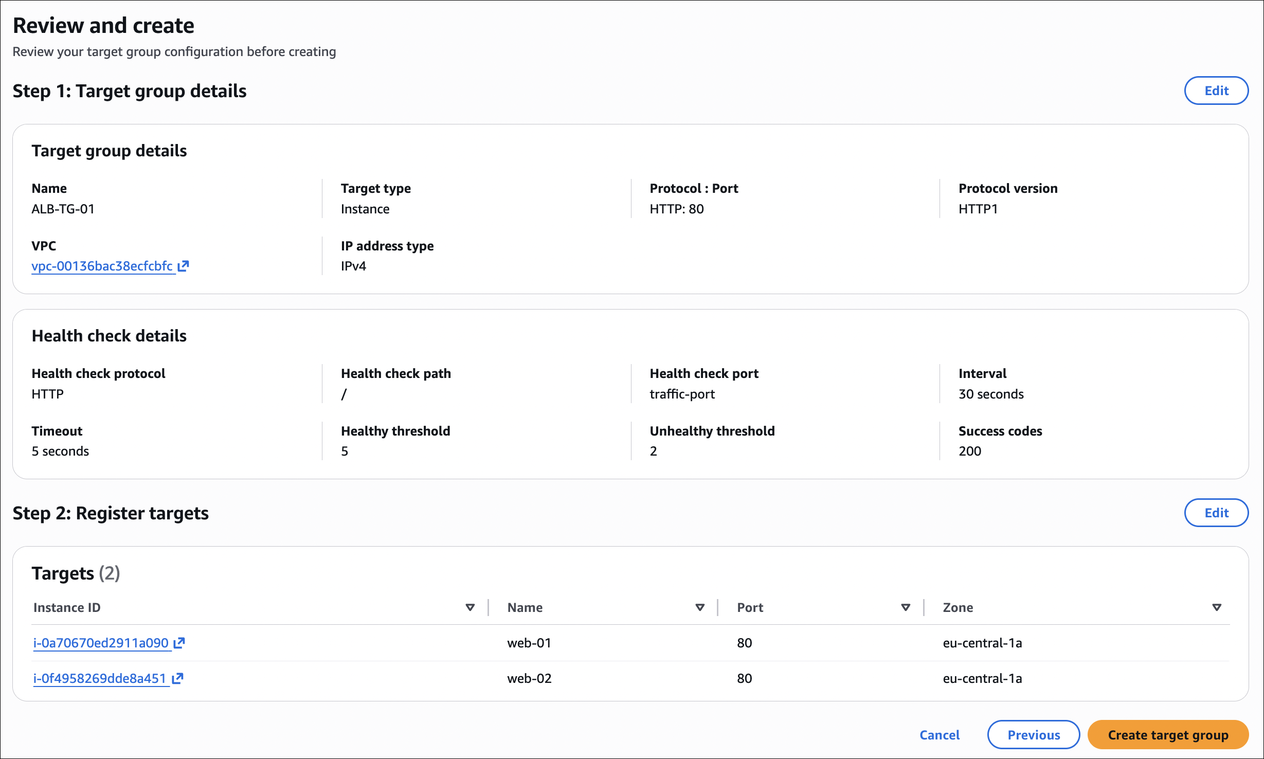Screen dimensions: 1264x759
Task: Click the Name column sort arrow
Action: (x=699, y=607)
